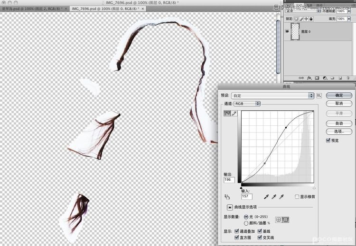Click the white point eyedropper
Image resolution: width=356 pixels, height=246 pixels.
click(x=281, y=196)
